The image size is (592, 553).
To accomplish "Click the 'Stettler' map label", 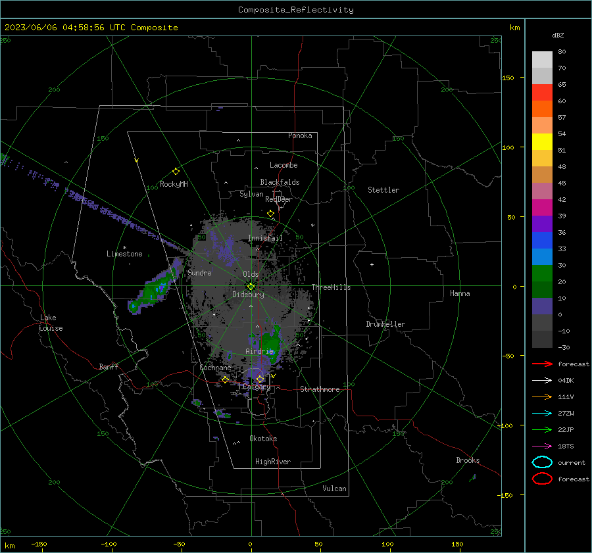I will (383, 190).
